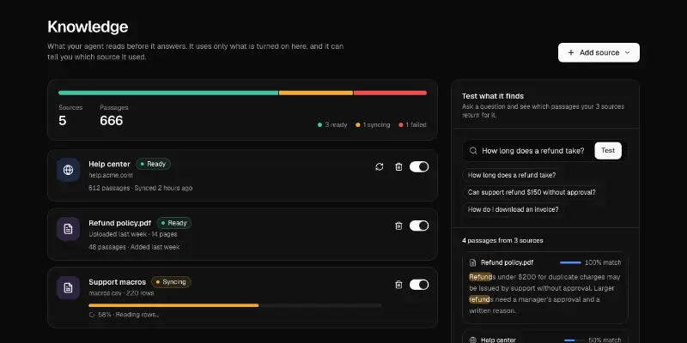Click "Uploaded last week · 14 pages" text
The image size is (687, 343).
[x=133, y=234]
